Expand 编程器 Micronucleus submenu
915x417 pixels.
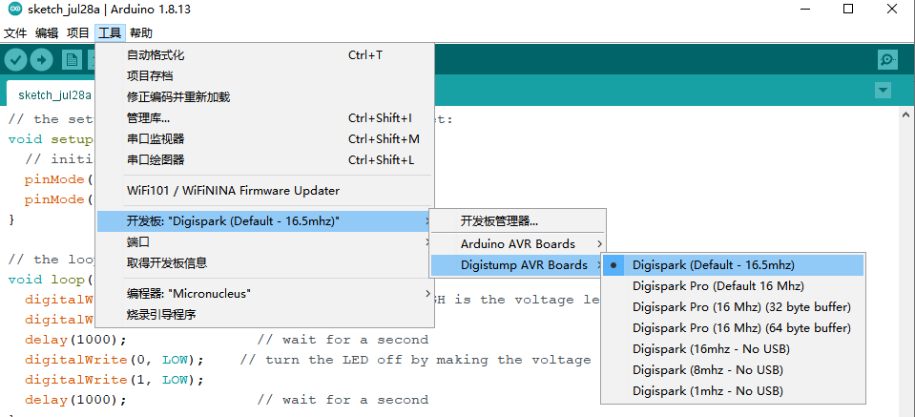tap(265, 293)
